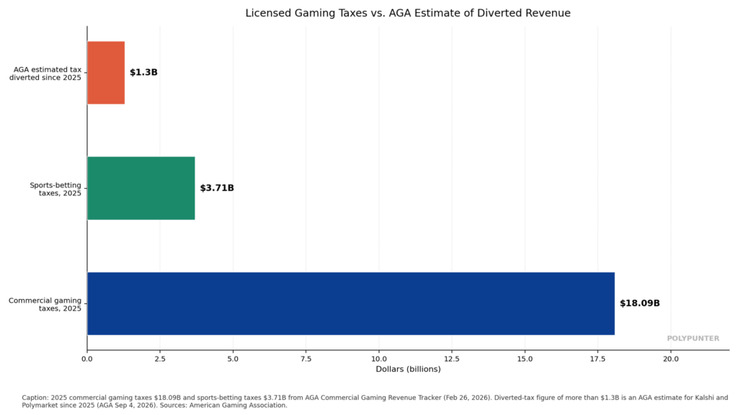
Task: Click the 5.0 tick label on x-axis
Action: click(233, 359)
